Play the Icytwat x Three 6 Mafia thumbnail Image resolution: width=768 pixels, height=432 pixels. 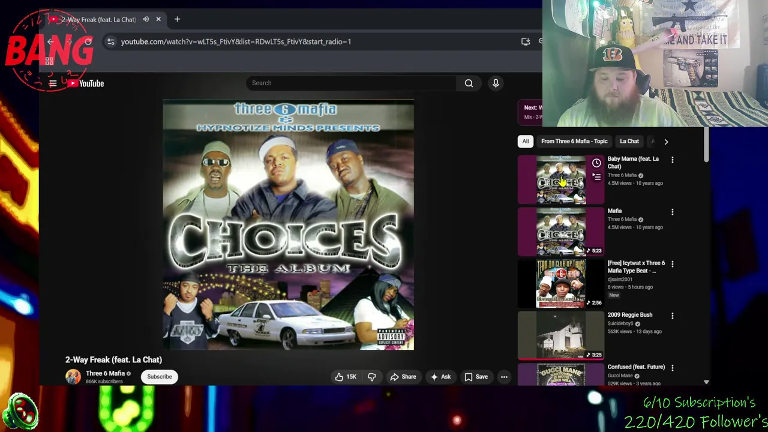pos(561,284)
